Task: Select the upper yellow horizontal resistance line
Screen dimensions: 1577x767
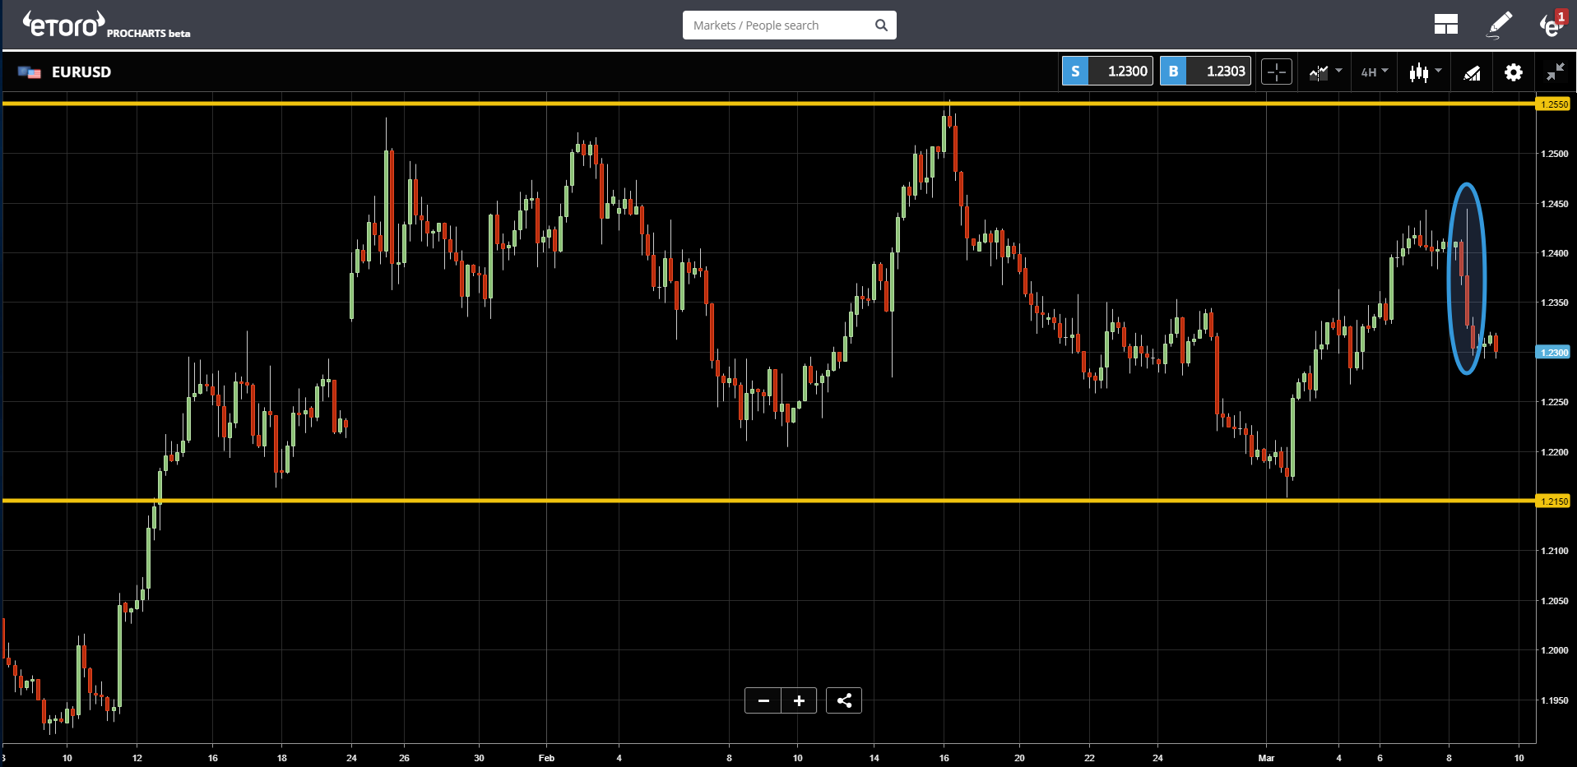Action: click(768, 104)
